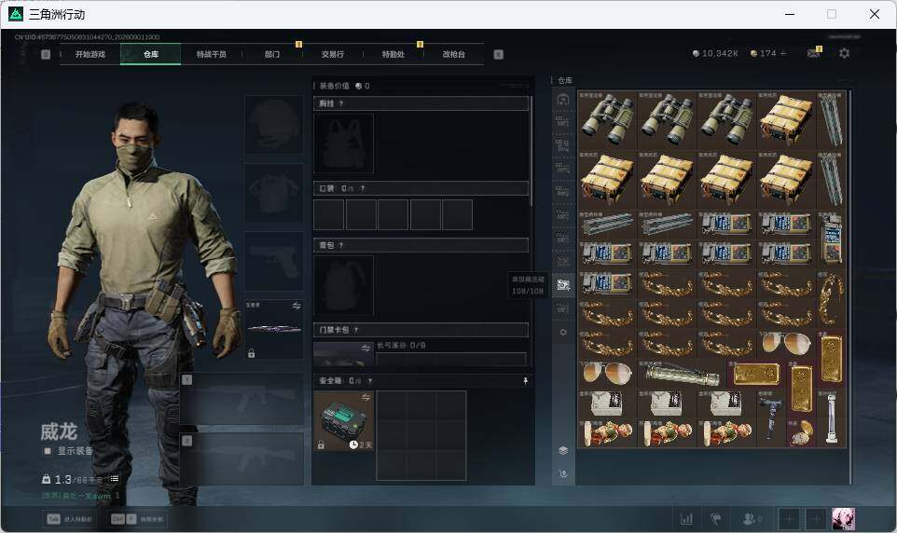Minimize the 三角洲行动 window

pyautogui.click(x=790, y=14)
